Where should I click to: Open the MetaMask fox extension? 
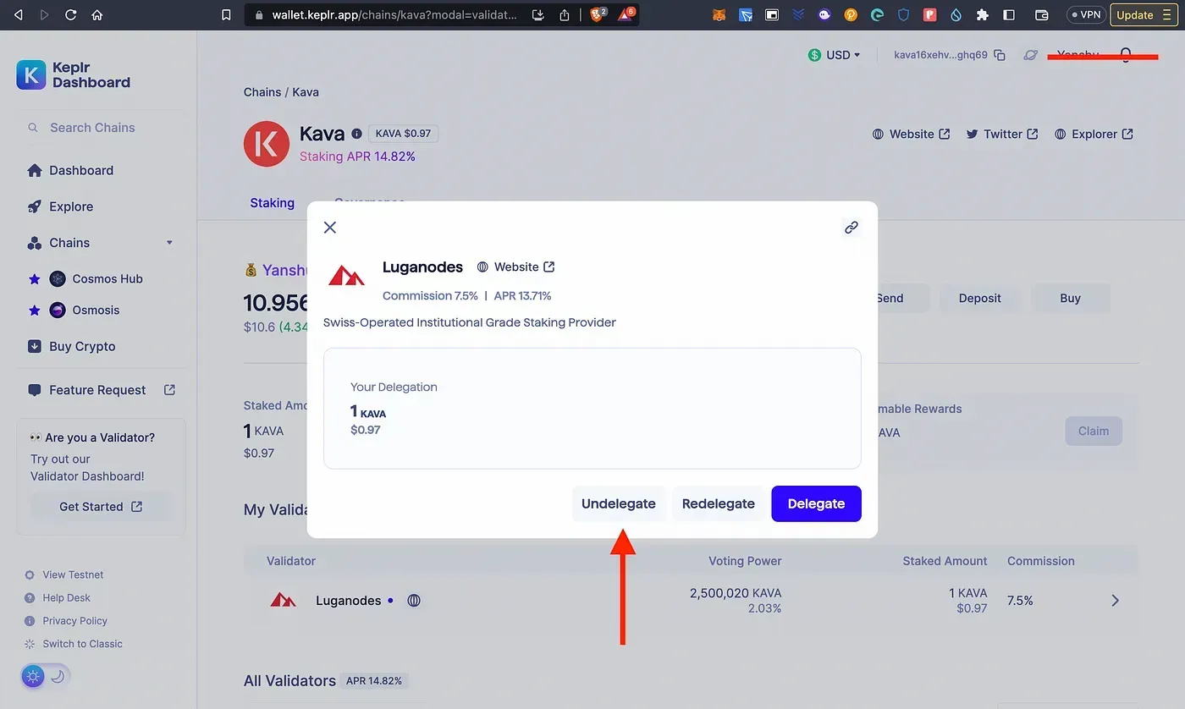click(x=719, y=14)
